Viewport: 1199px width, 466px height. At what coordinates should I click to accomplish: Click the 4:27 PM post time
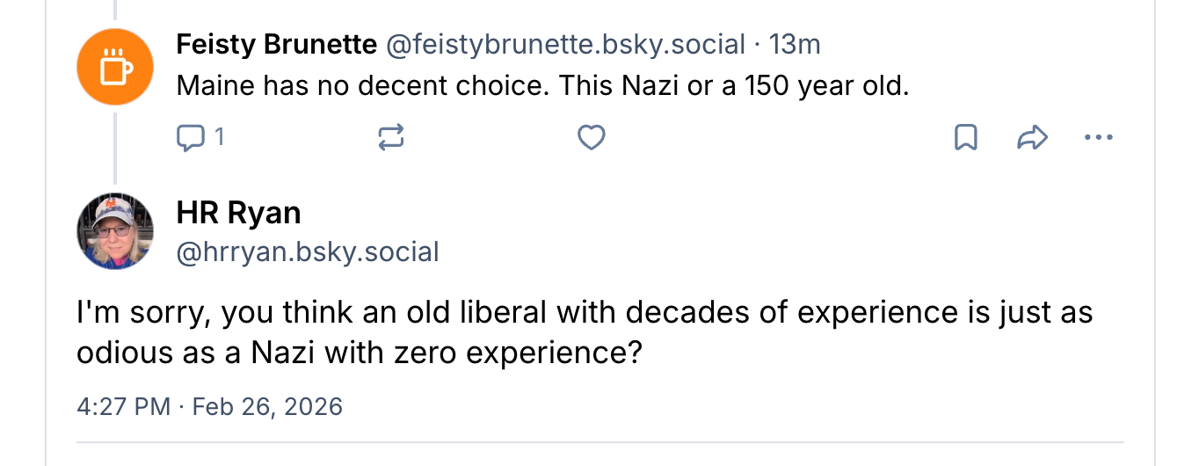123,407
